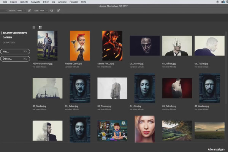Click the Alle anzeigen link
Image resolution: width=228 pixels, height=152 pixels.
click(x=216, y=149)
